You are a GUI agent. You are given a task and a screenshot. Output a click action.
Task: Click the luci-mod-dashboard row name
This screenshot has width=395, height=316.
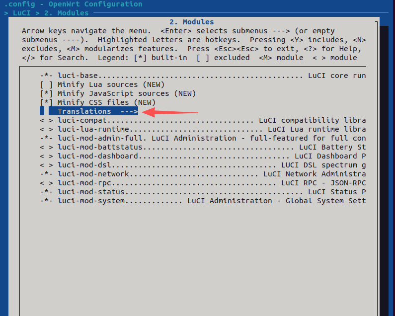point(98,156)
